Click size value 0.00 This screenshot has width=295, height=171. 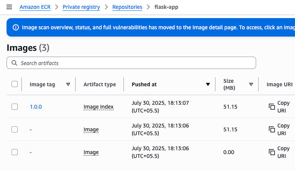(x=229, y=152)
